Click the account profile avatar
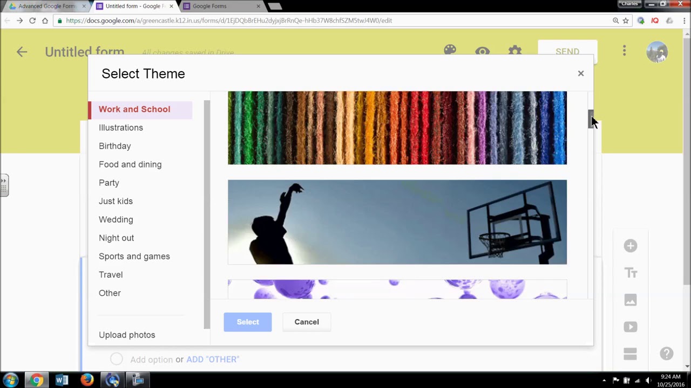This screenshot has width=691, height=388. tap(657, 52)
